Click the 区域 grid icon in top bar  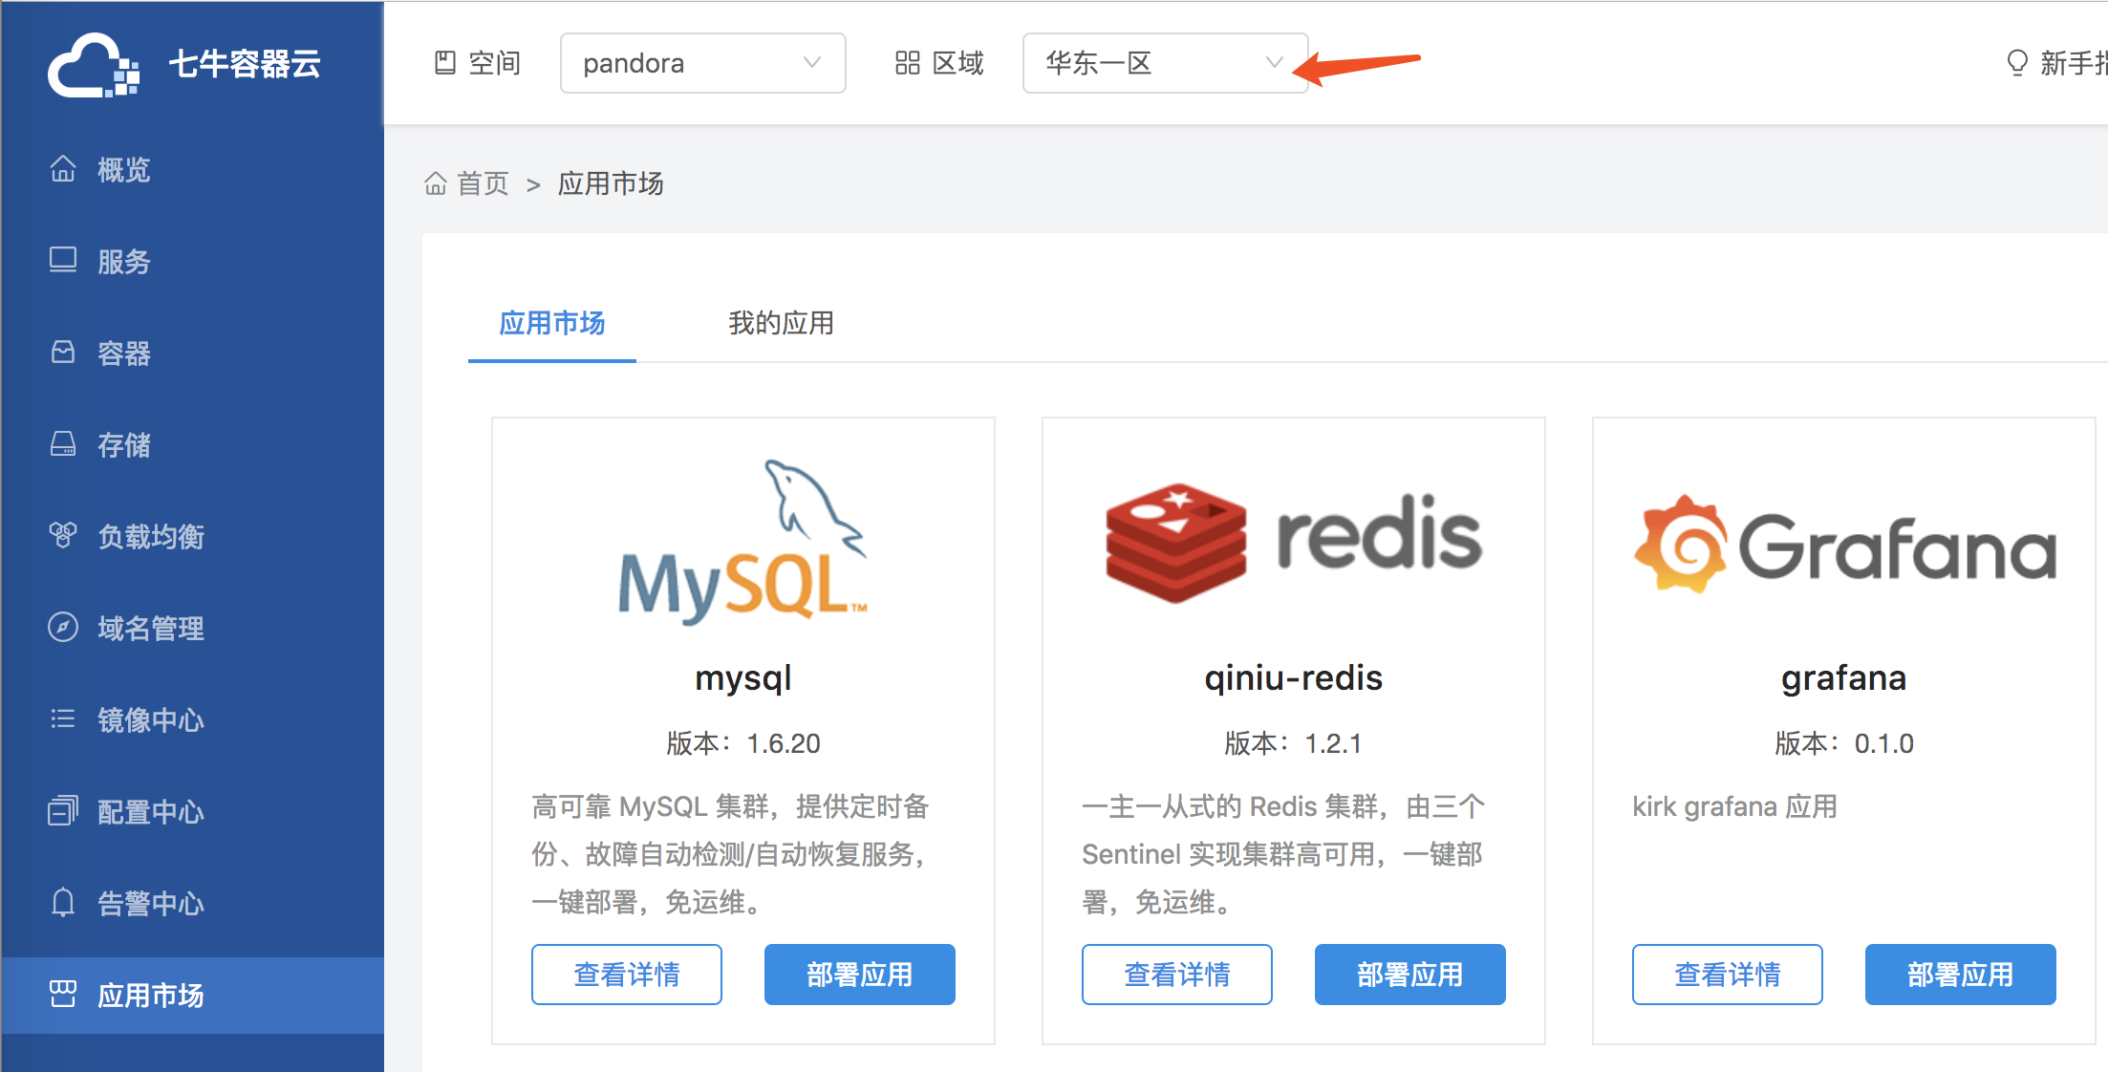(x=908, y=63)
